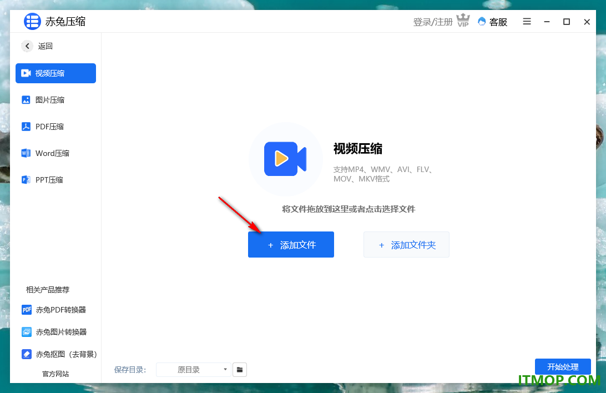Open 赤兔图片转换器 recommended product
Viewport: 606px width, 393px height.
54,332
